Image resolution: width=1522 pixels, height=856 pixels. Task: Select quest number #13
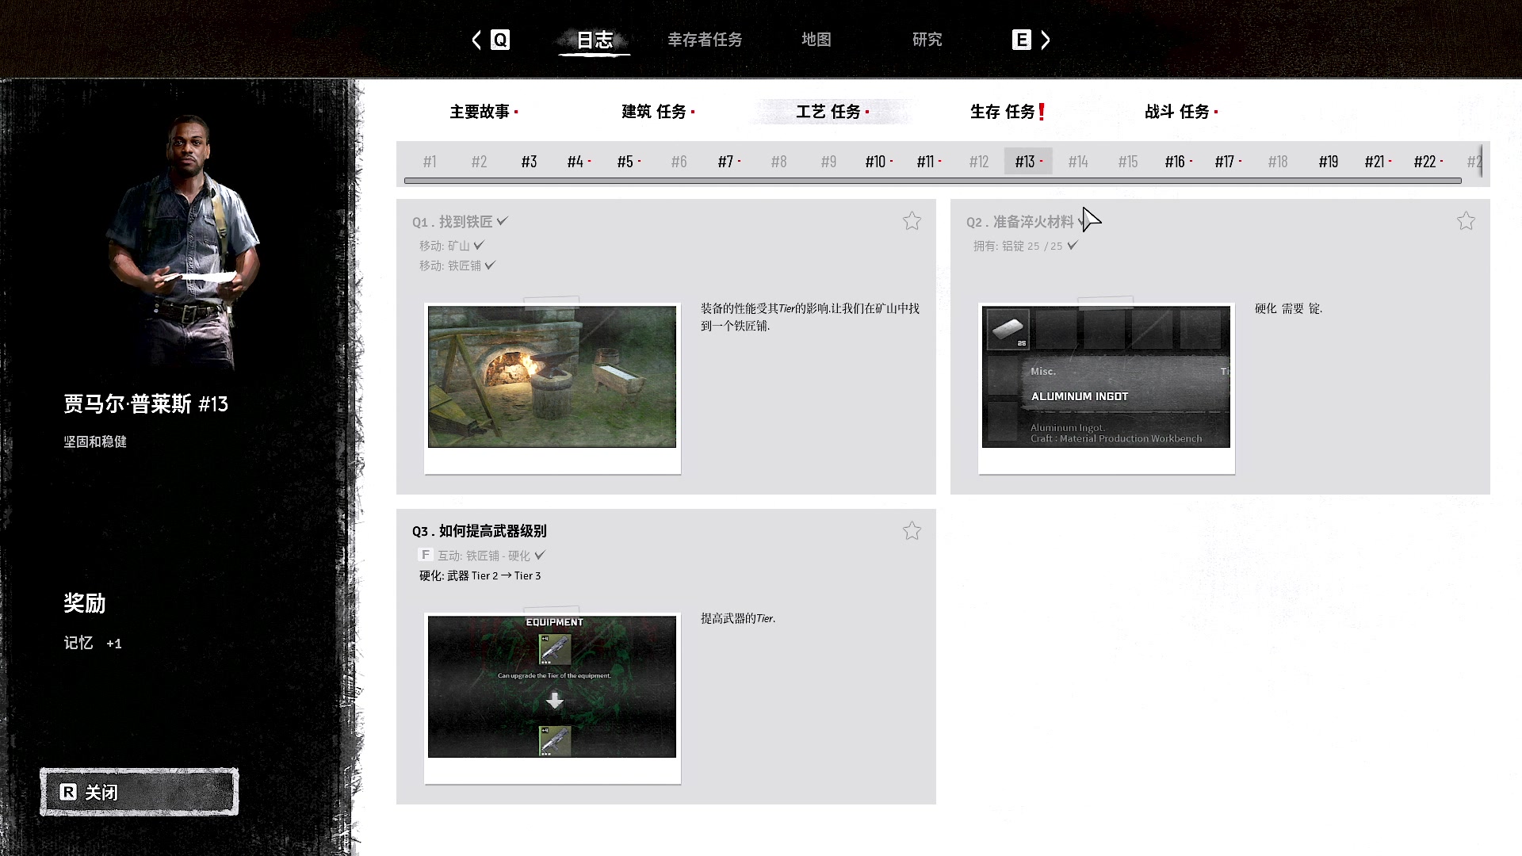[x=1028, y=162]
